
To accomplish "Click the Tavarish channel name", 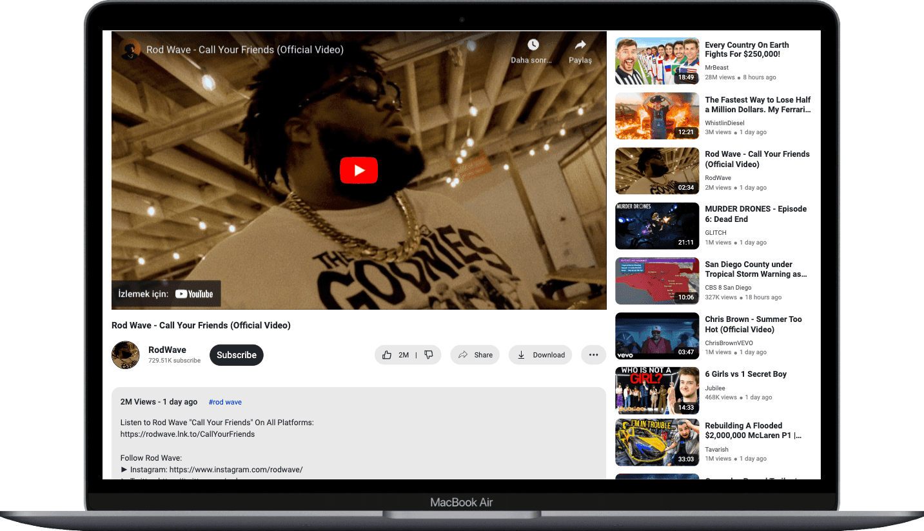I will pyautogui.click(x=716, y=450).
